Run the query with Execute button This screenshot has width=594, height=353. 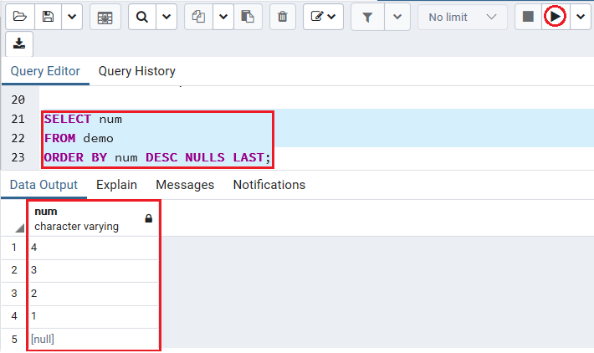[555, 17]
